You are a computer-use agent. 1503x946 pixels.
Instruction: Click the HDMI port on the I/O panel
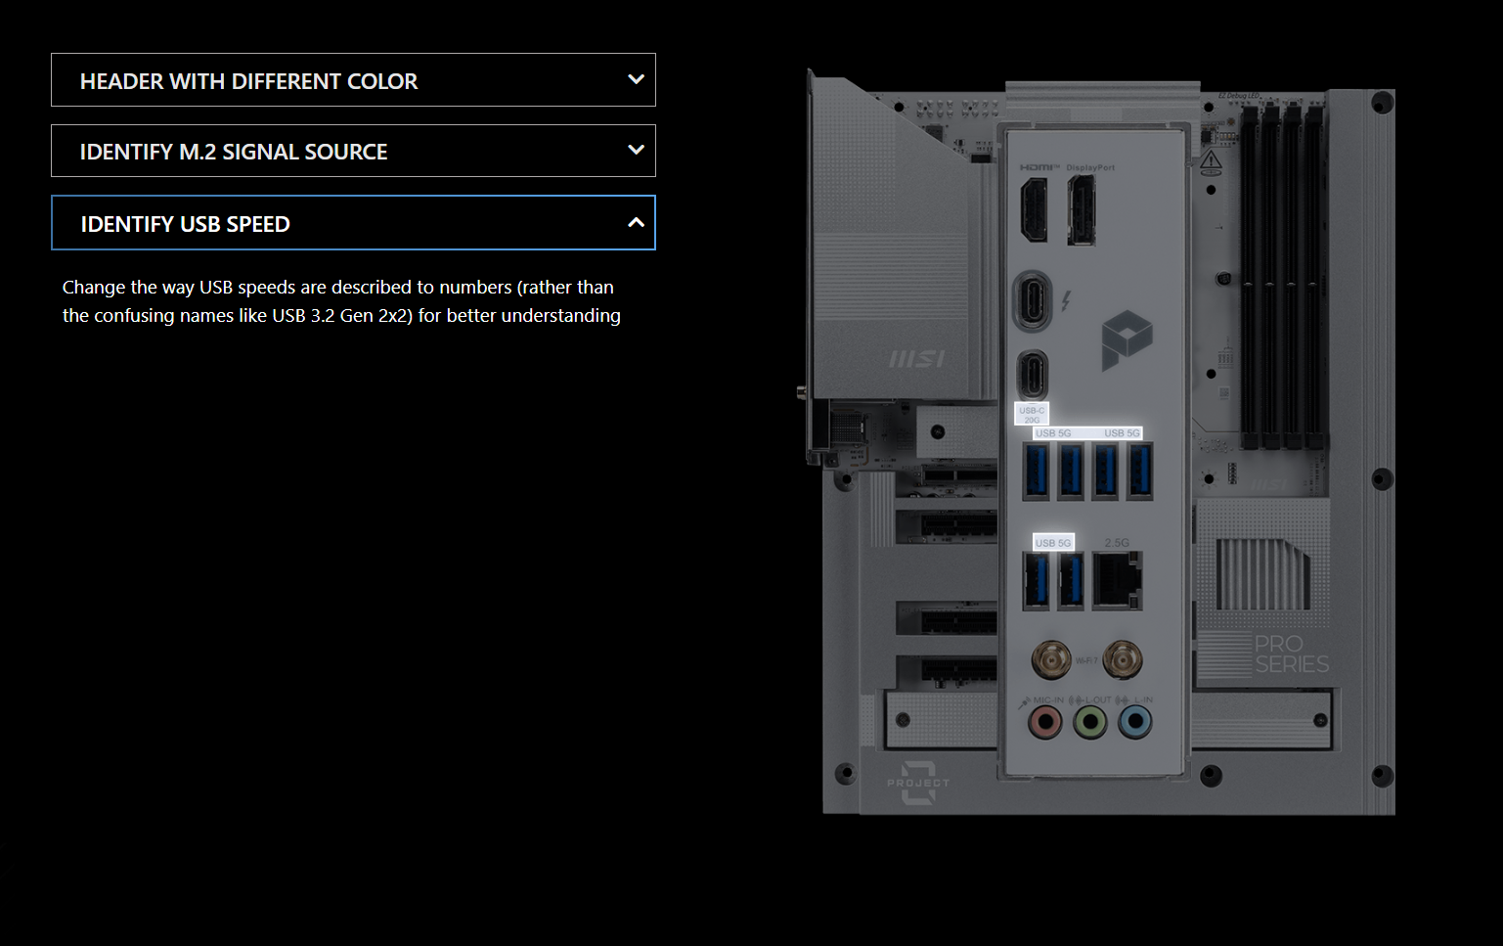coord(1034,210)
